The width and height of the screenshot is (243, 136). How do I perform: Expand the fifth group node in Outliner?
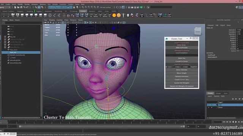5,47
